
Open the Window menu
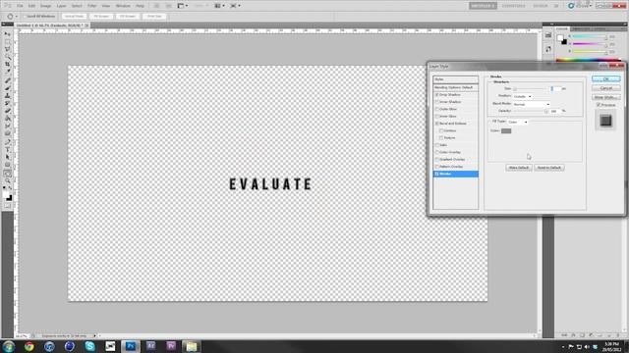click(123, 6)
